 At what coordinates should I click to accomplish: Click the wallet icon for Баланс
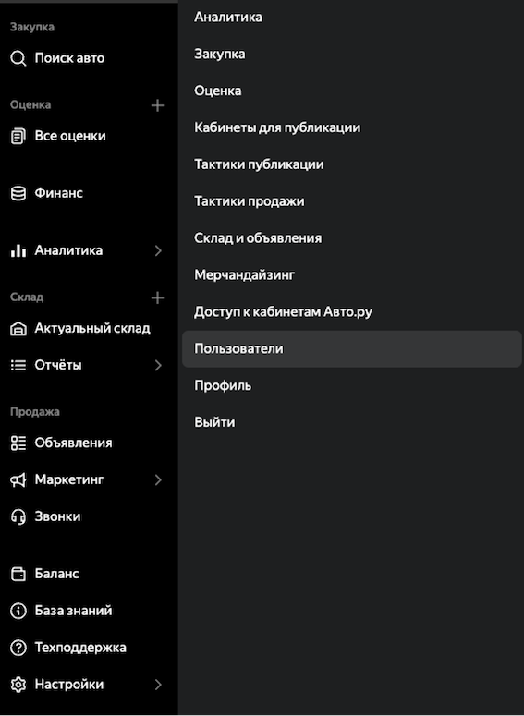(18, 574)
